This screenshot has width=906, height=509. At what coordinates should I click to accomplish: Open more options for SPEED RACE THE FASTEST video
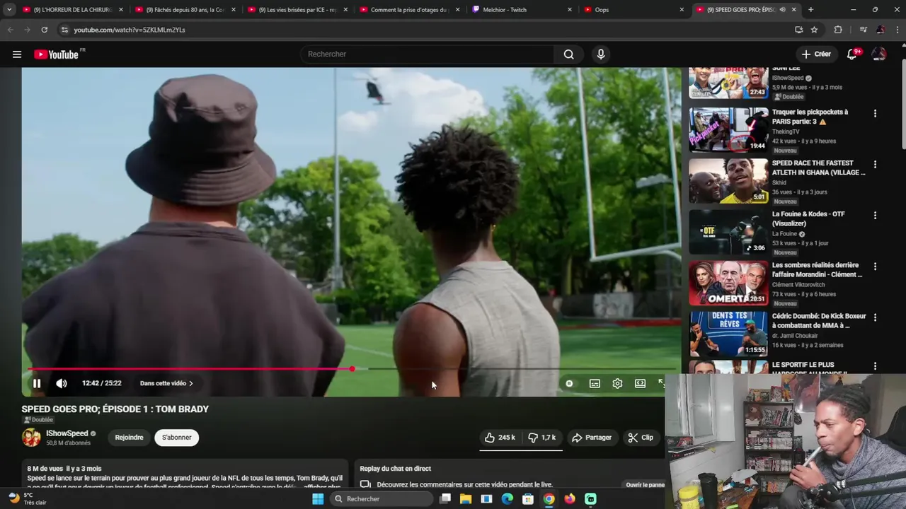(x=875, y=164)
